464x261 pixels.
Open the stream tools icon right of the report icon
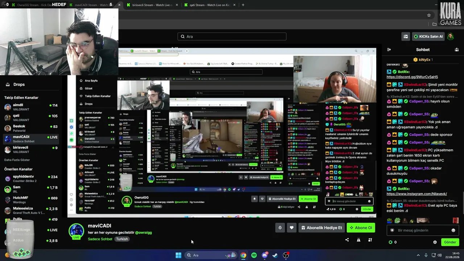coord(370,240)
